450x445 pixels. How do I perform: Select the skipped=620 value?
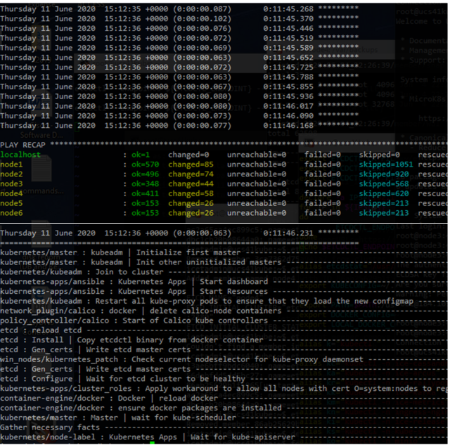[384, 193]
